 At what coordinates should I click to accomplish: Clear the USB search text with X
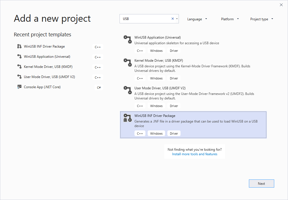tap(173, 19)
